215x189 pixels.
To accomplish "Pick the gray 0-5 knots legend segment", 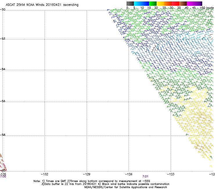I will pos(130,3).
